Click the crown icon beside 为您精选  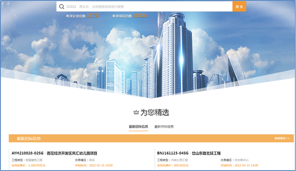pos(136,113)
